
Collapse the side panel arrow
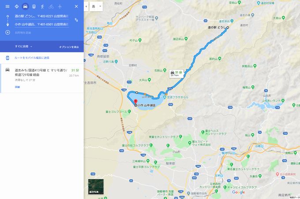point(86,7)
